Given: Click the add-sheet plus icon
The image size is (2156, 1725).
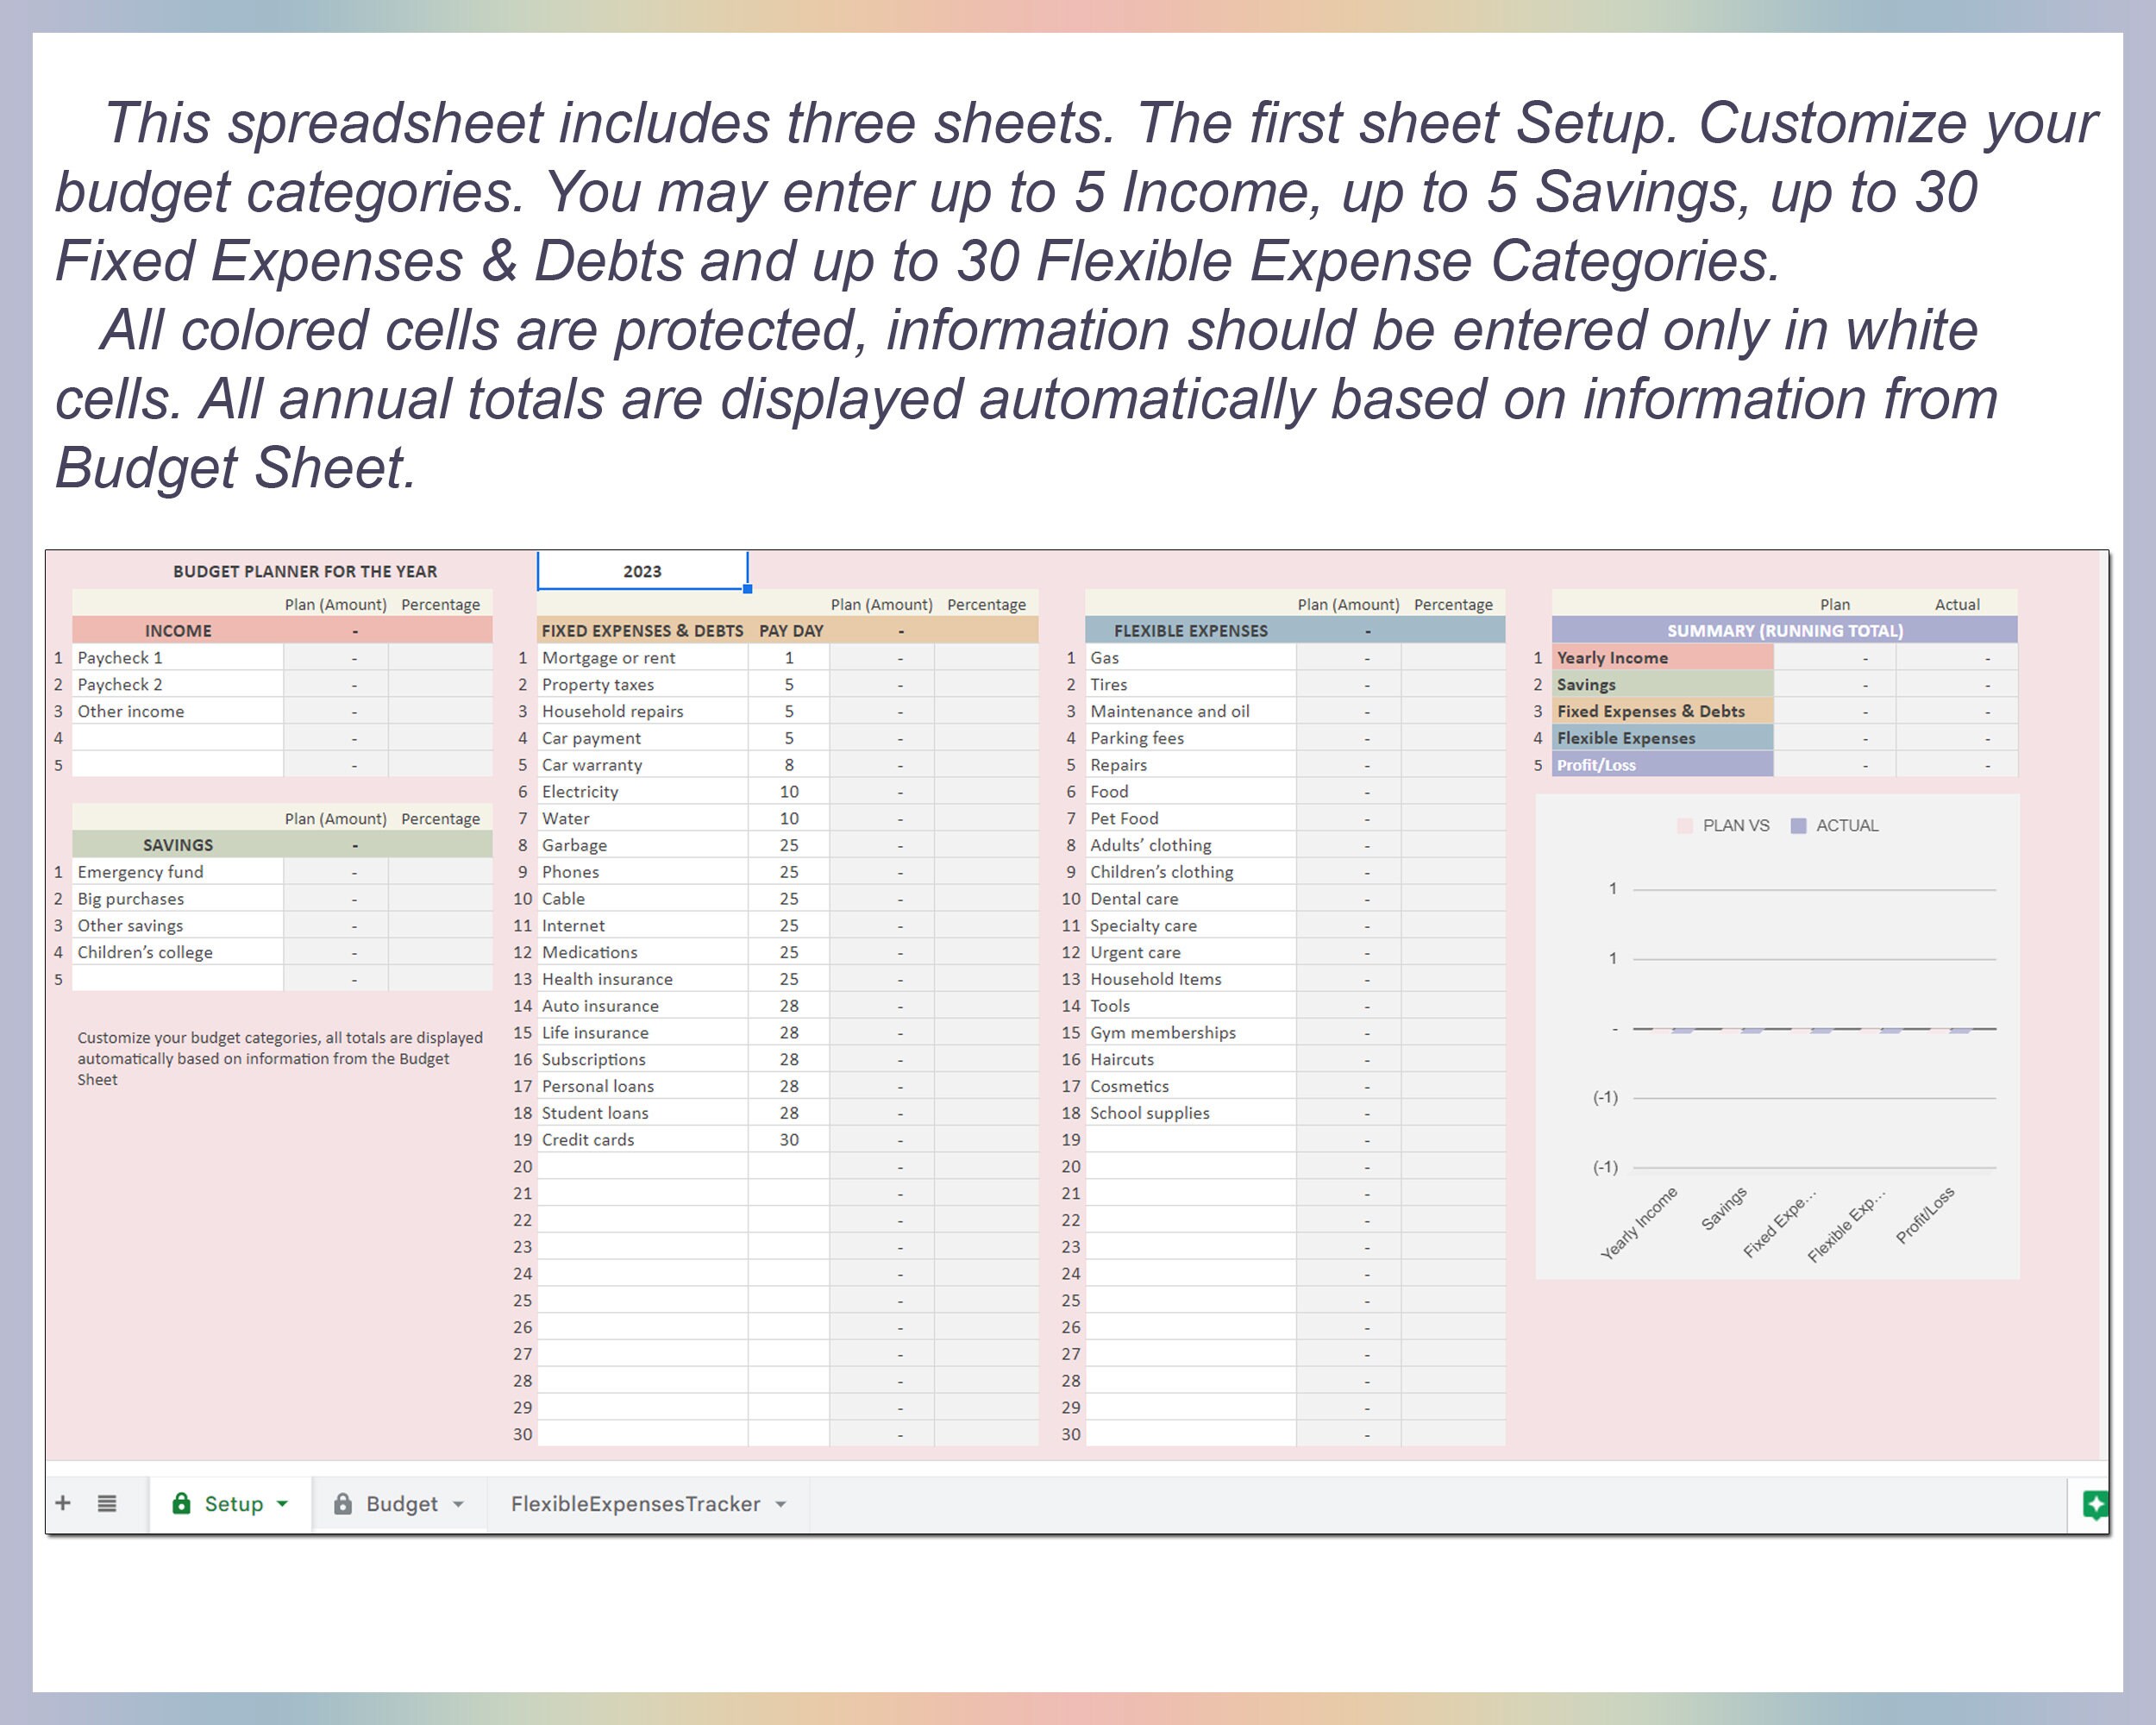Looking at the screenshot, I should 63,1503.
